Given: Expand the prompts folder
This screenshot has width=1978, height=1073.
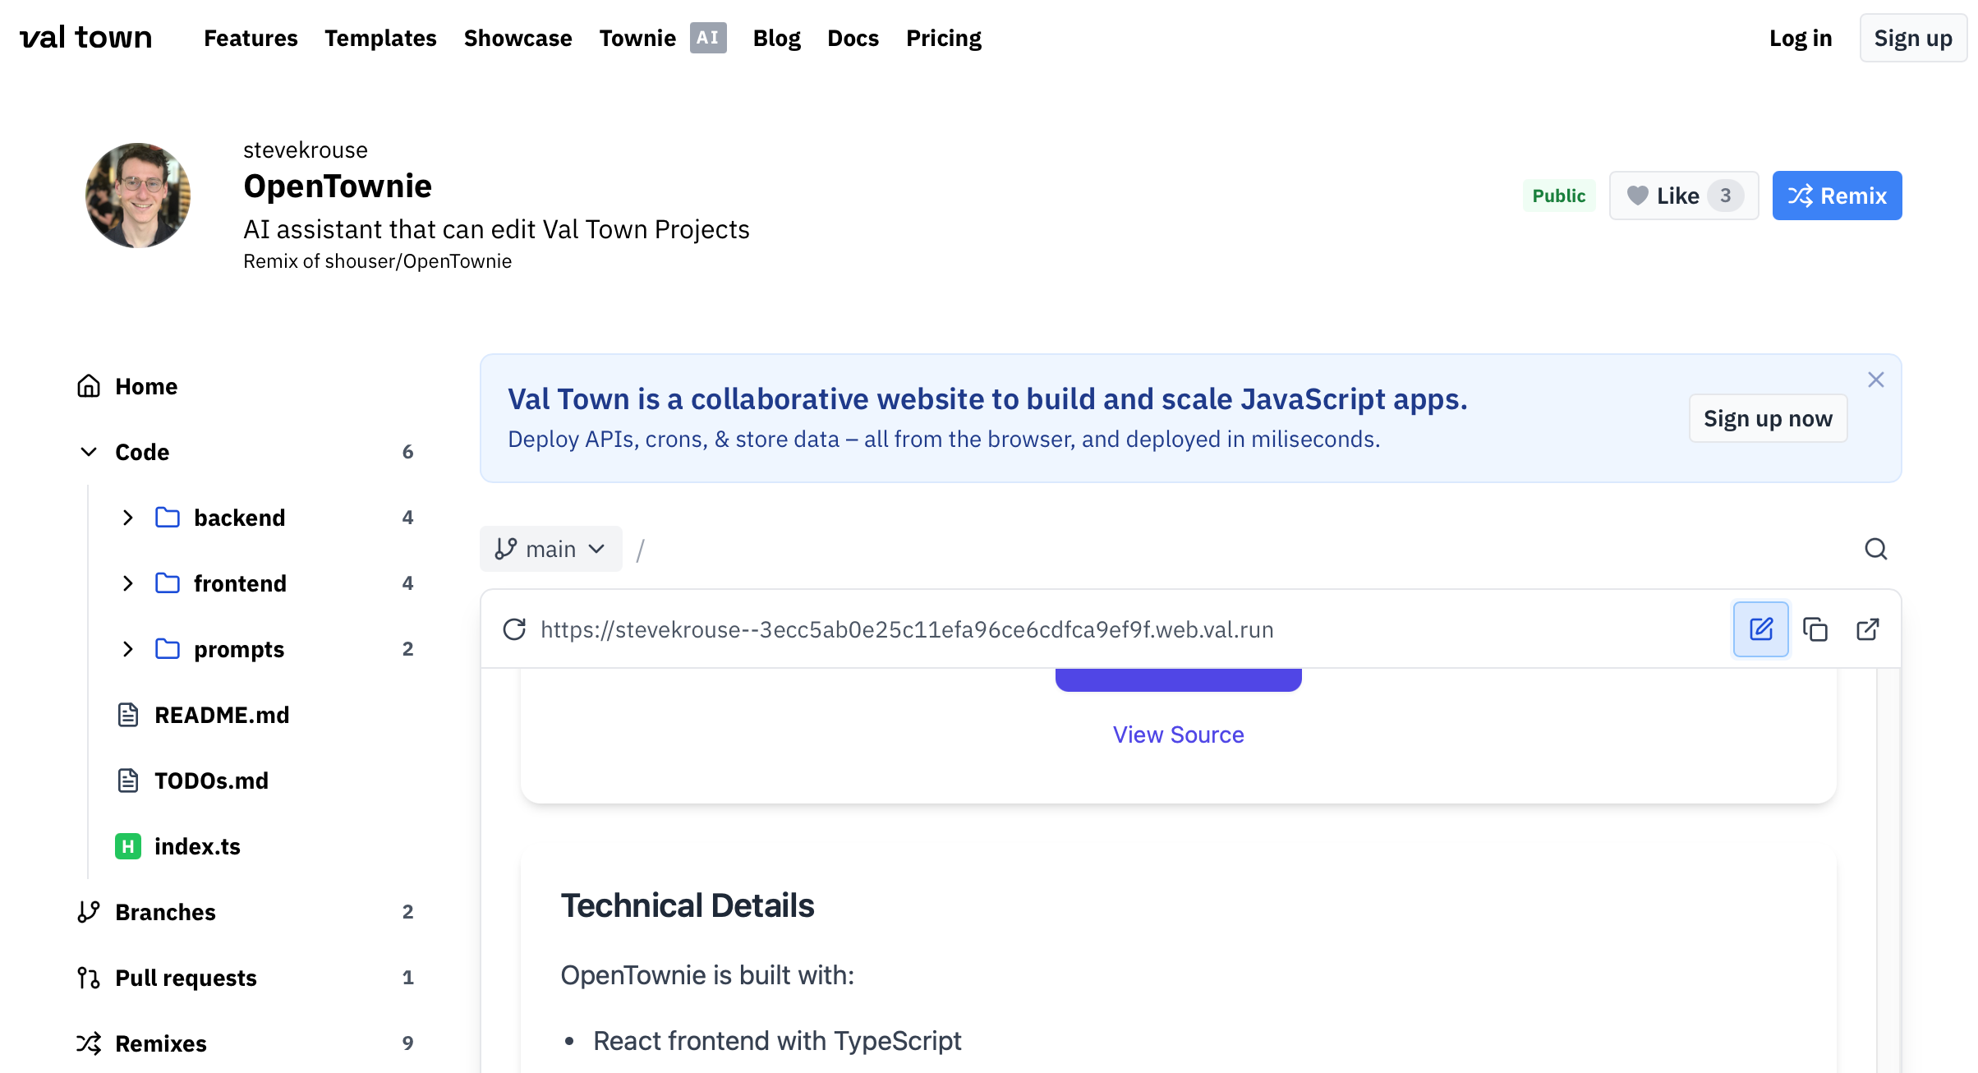Looking at the screenshot, I should tap(128, 649).
